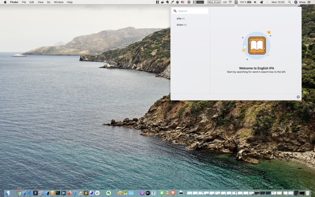Select the "kitten (n)" history entry
This screenshot has height=197, width=315.
182,25
